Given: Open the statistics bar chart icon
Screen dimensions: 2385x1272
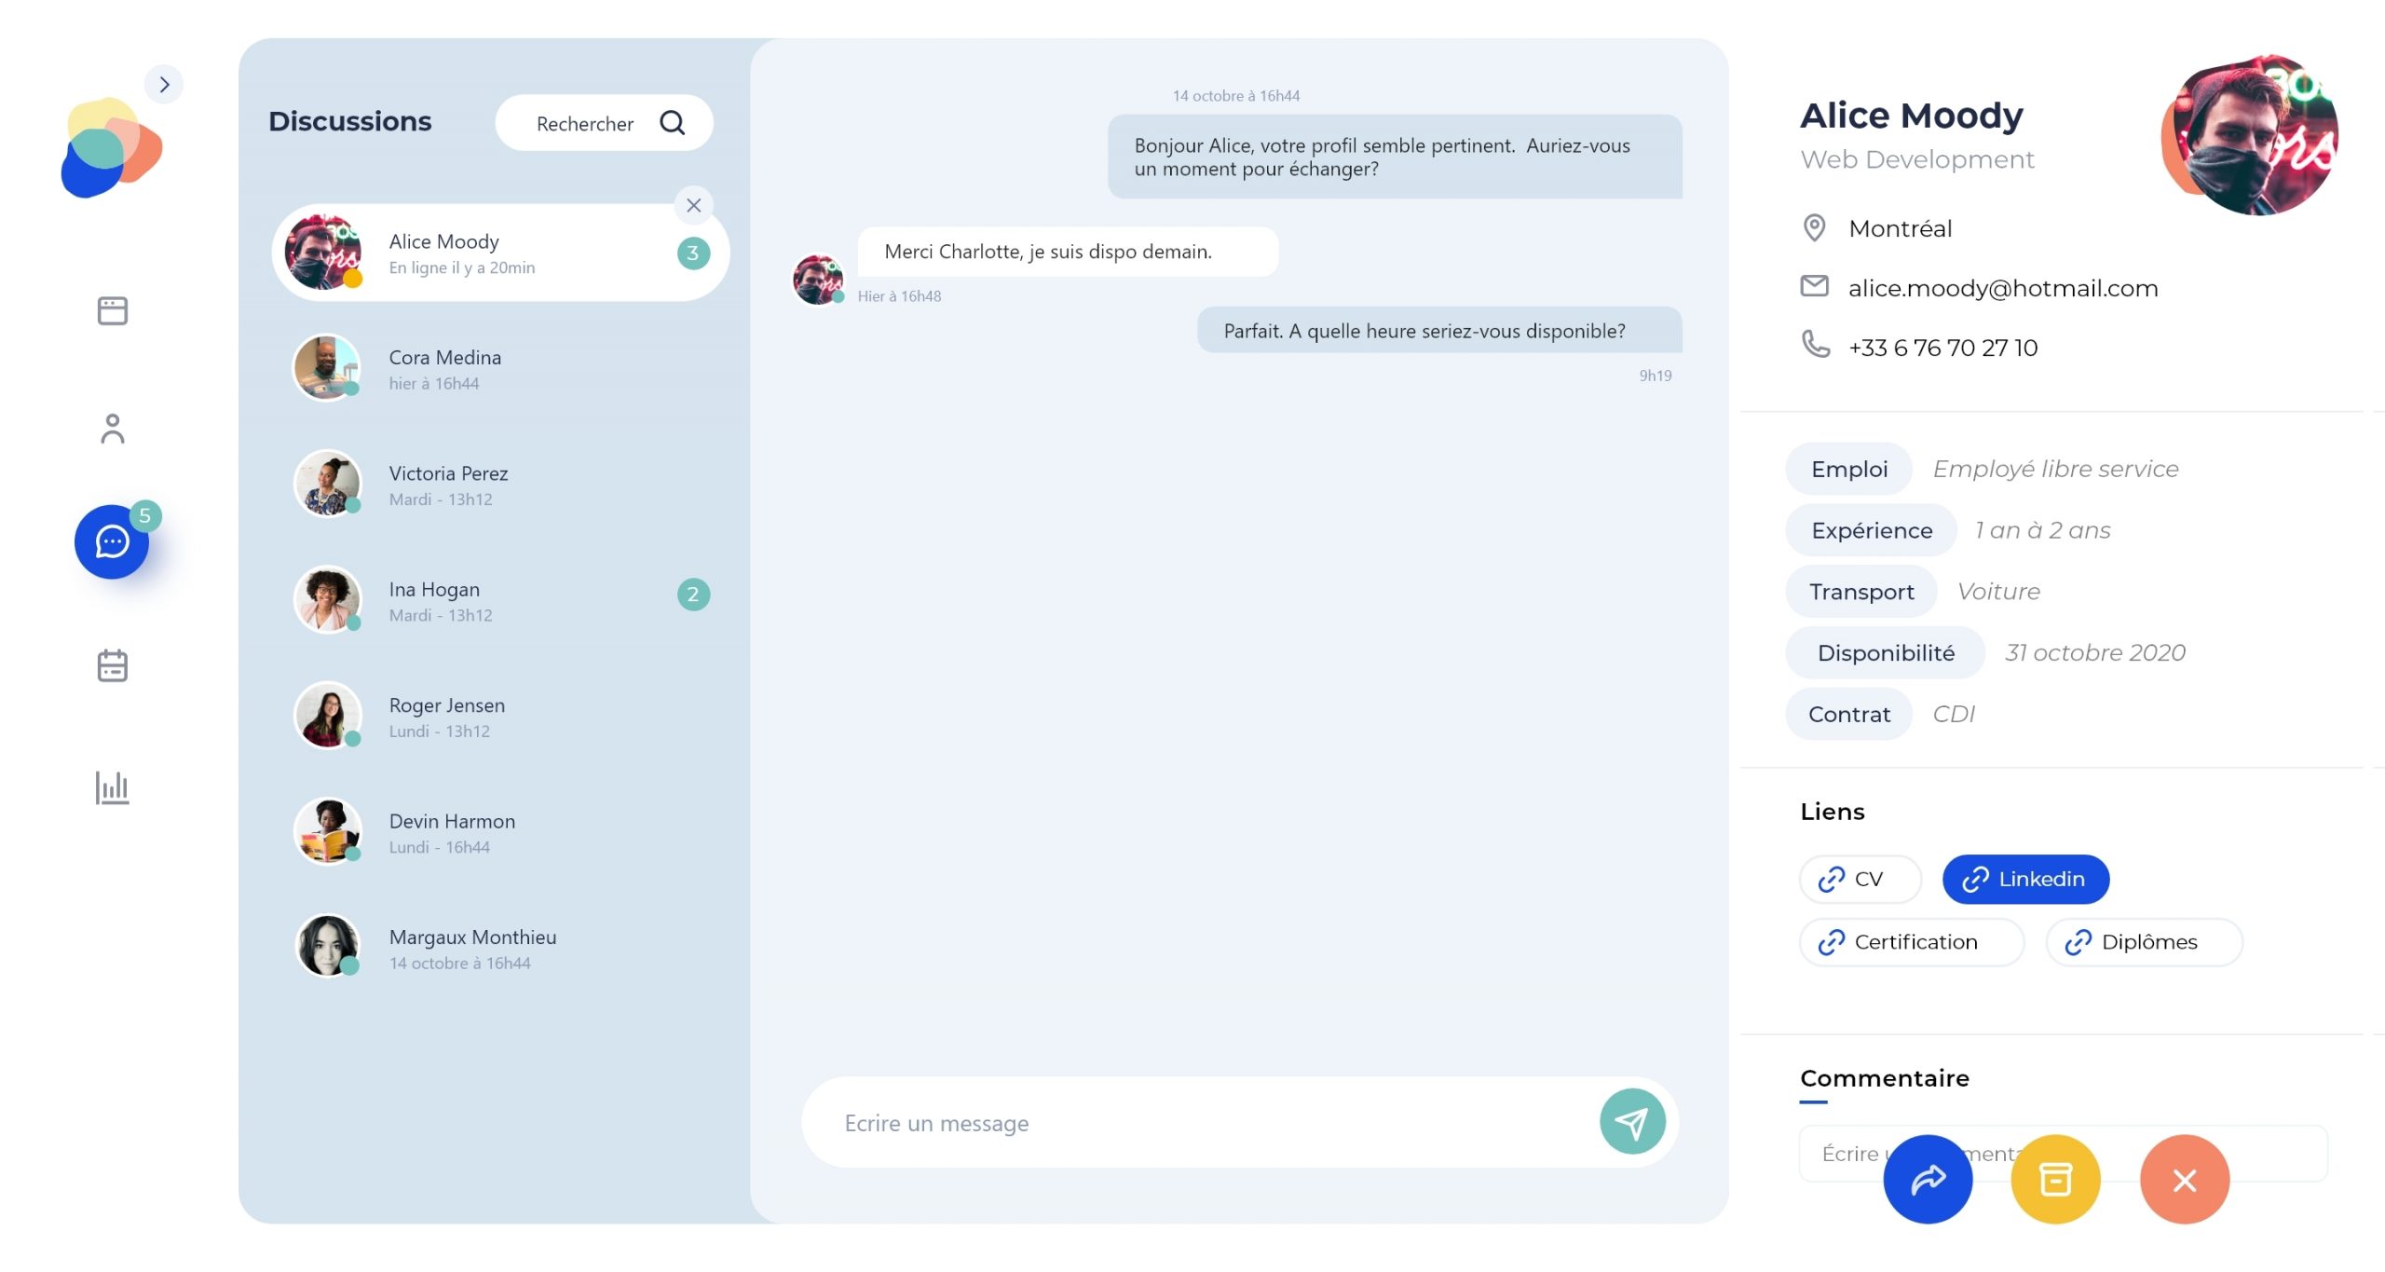Looking at the screenshot, I should click(x=113, y=787).
